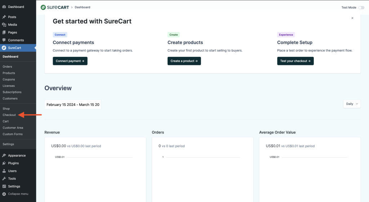Click the SureCart logo in the header
This screenshot has height=202, width=369.
point(55,7)
